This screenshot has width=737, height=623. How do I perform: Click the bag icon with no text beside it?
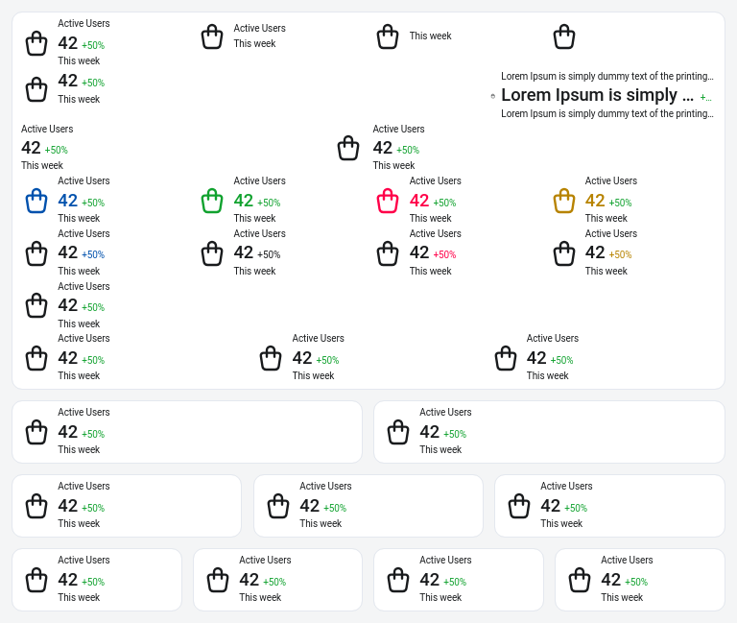pyautogui.click(x=564, y=36)
